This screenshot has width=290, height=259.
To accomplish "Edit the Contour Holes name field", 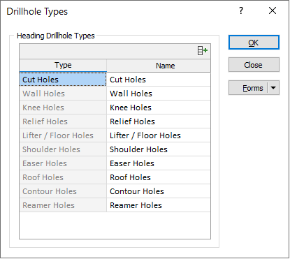I will [x=159, y=191].
